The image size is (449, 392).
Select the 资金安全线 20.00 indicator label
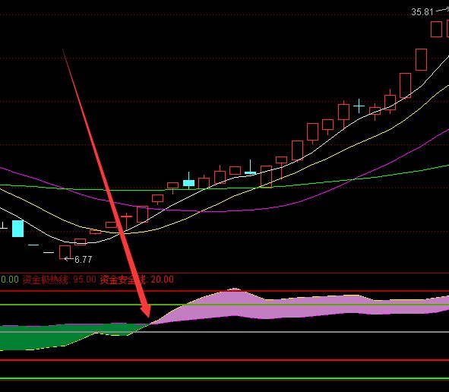pyautogui.click(x=137, y=280)
